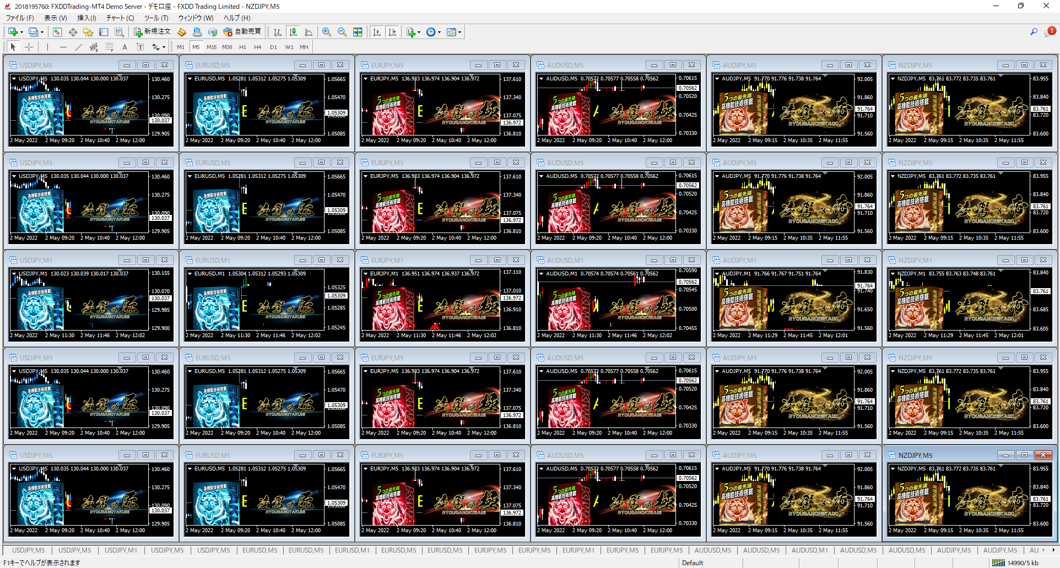Click the 新規注文 new order button
1060x568 pixels.
coord(152,32)
